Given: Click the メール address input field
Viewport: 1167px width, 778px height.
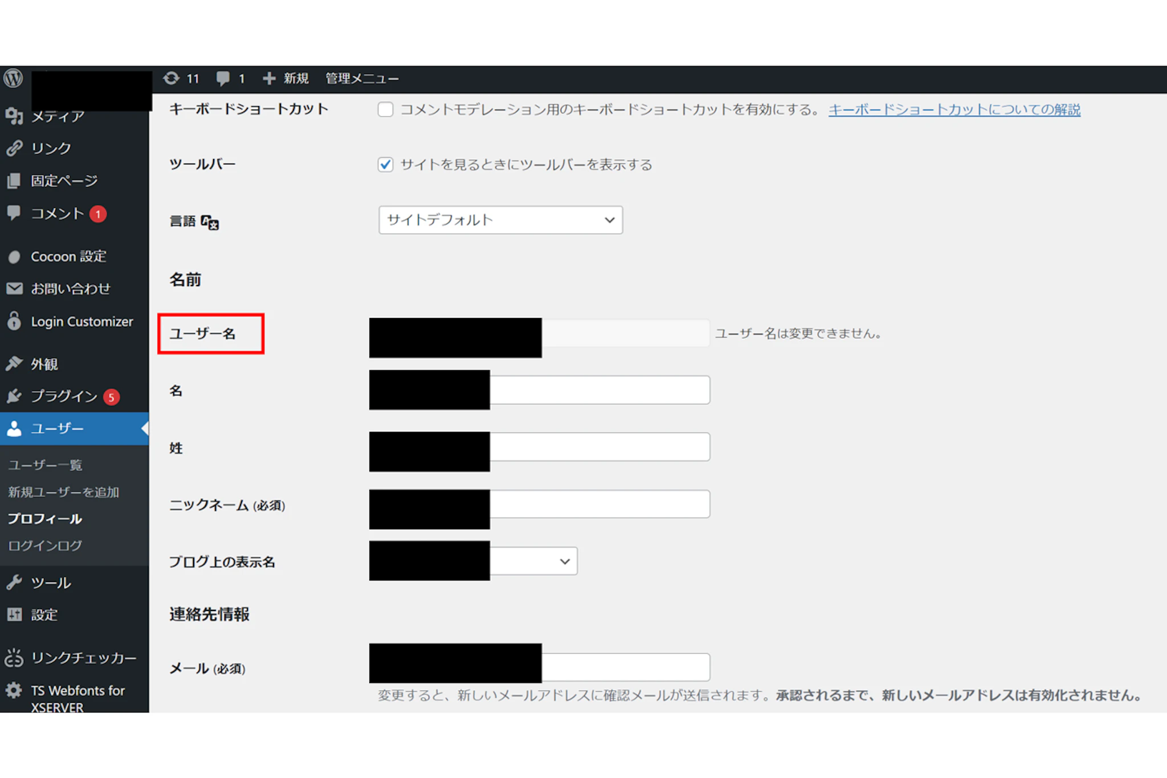Looking at the screenshot, I should click(625, 667).
